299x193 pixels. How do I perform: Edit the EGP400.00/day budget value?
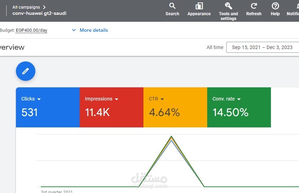[x=32, y=30]
